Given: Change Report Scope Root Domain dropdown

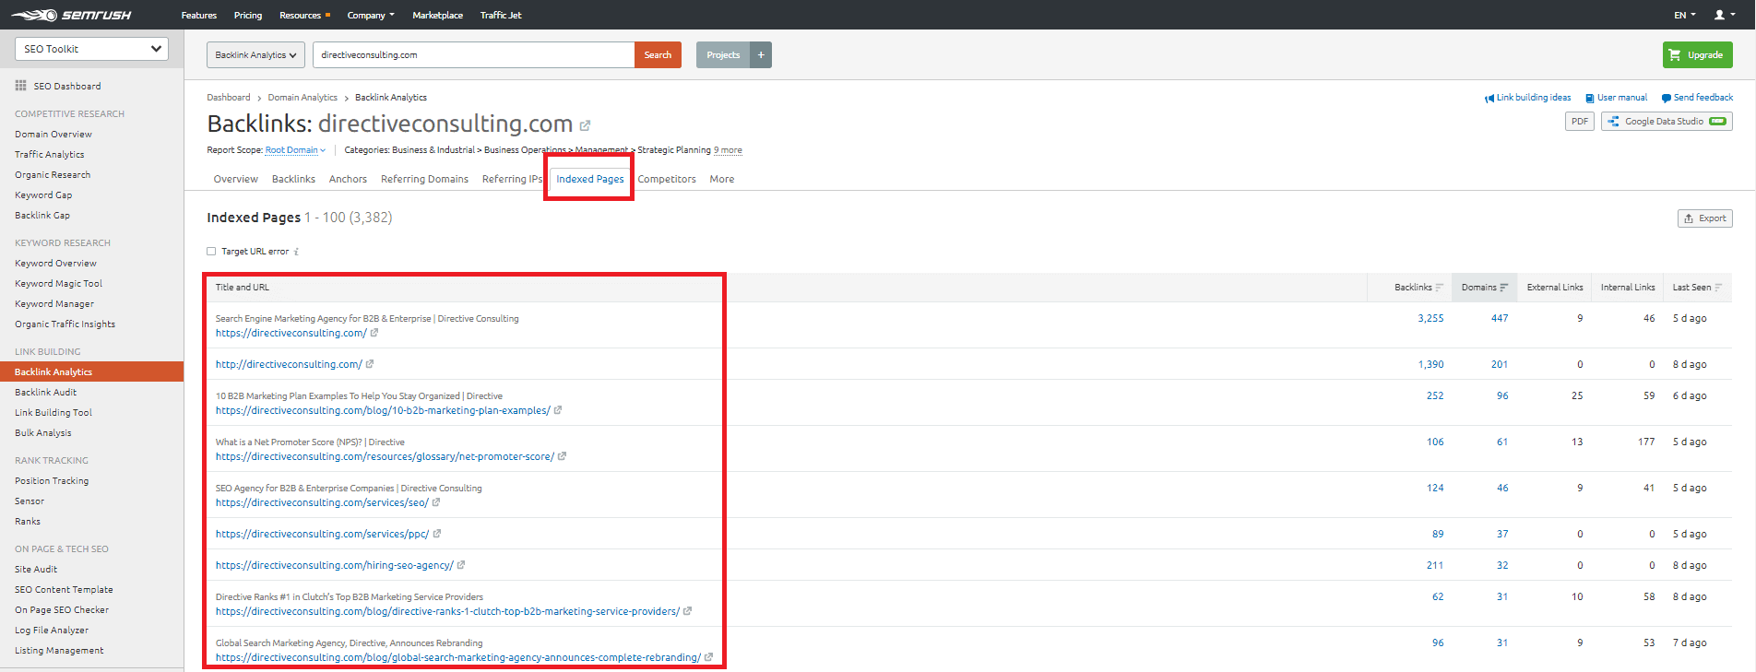Looking at the screenshot, I should pyautogui.click(x=295, y=150).
